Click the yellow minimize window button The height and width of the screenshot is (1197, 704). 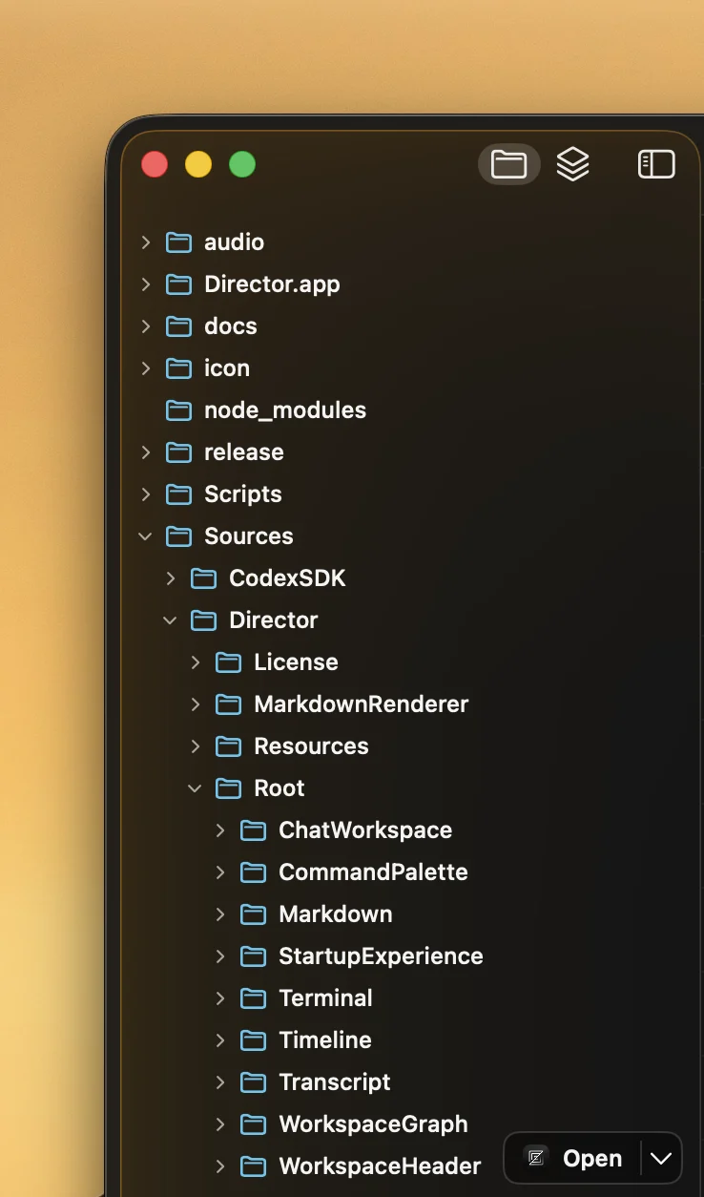pos(198,164)
